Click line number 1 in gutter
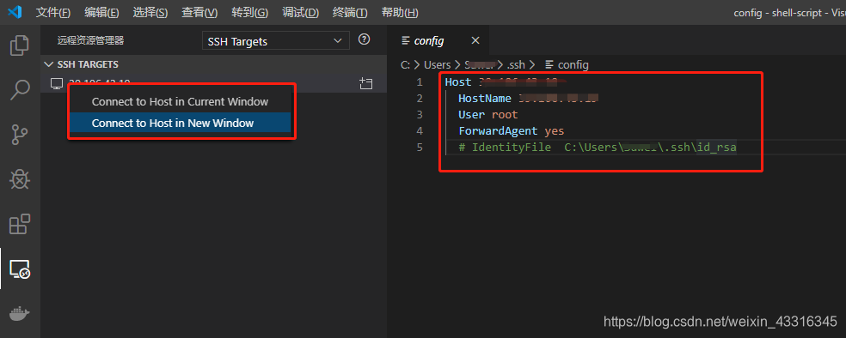This screenshot has height=338, width=846. click(420, 82)
